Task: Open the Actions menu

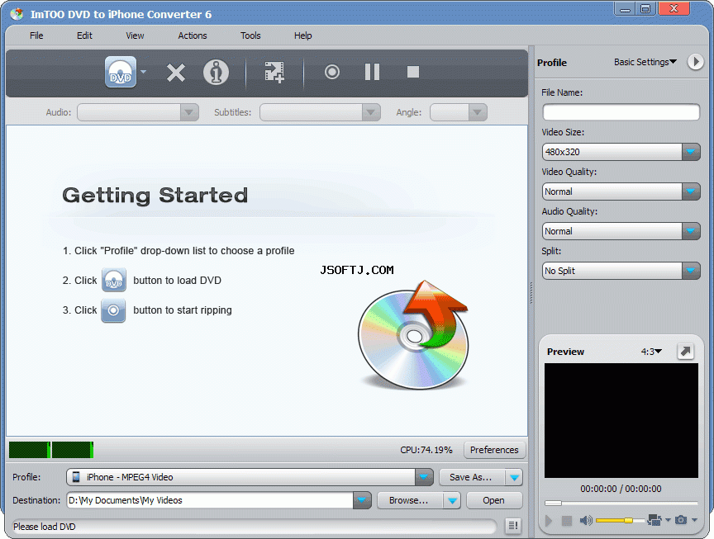Action: coord(193,35)
